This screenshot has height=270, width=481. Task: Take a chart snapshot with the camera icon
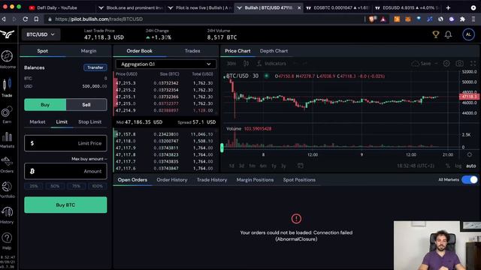click(459, 63)
